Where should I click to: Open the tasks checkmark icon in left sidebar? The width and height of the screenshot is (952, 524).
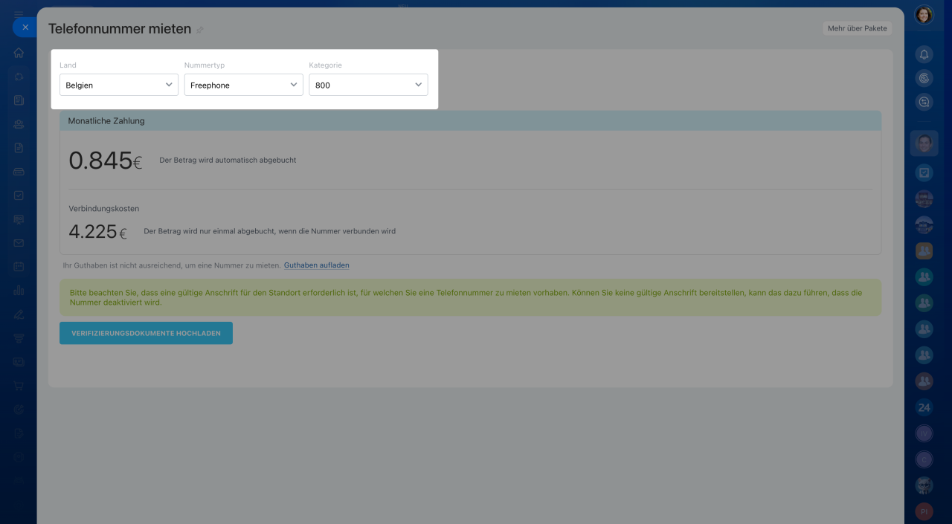19,195
